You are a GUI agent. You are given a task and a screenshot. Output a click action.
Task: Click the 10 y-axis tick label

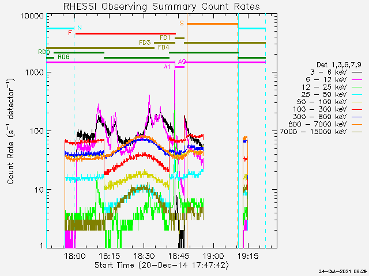tap(39, 190)
